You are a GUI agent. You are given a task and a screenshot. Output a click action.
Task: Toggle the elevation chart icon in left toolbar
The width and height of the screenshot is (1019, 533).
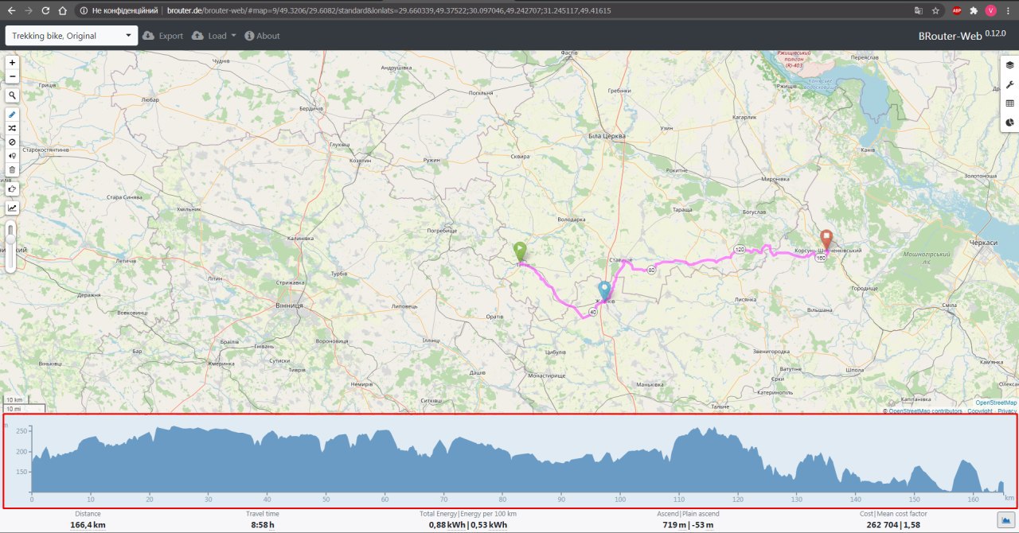[12, 208]
